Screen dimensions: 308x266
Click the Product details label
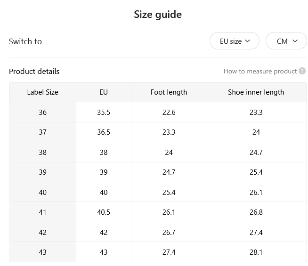point(34,71)
